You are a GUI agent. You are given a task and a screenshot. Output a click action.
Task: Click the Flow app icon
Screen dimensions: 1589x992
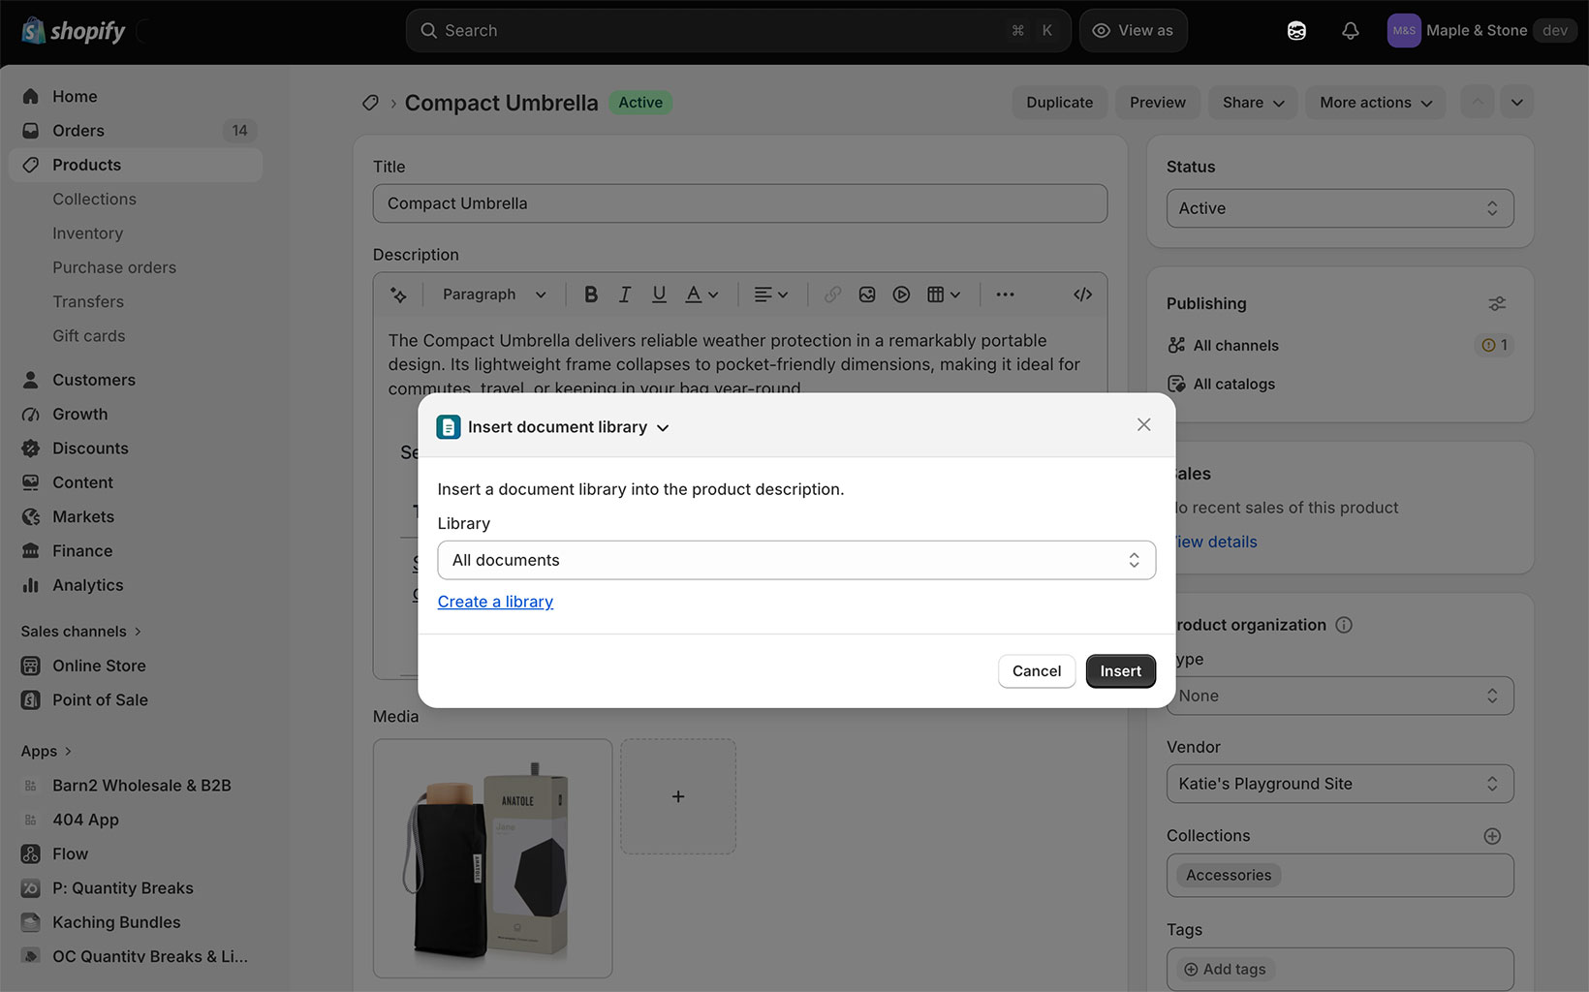[31, 854]
